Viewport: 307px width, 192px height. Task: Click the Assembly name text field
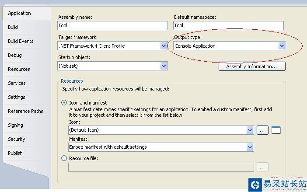(x=112, y=26)
